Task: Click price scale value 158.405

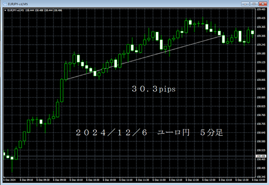Action: [261, 168]
